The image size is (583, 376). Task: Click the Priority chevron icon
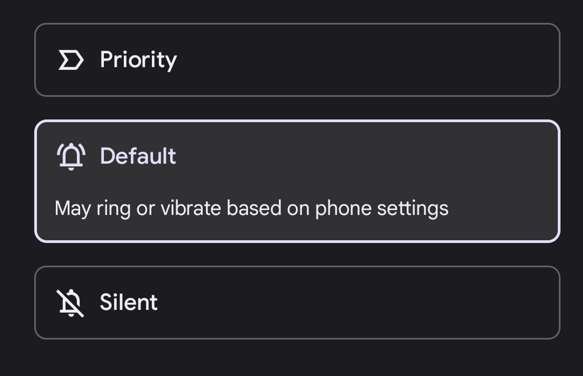click(x=71, y=60)
